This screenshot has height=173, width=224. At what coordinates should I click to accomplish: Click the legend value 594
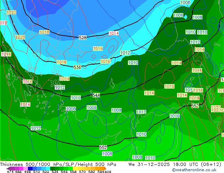click(101, 172)
